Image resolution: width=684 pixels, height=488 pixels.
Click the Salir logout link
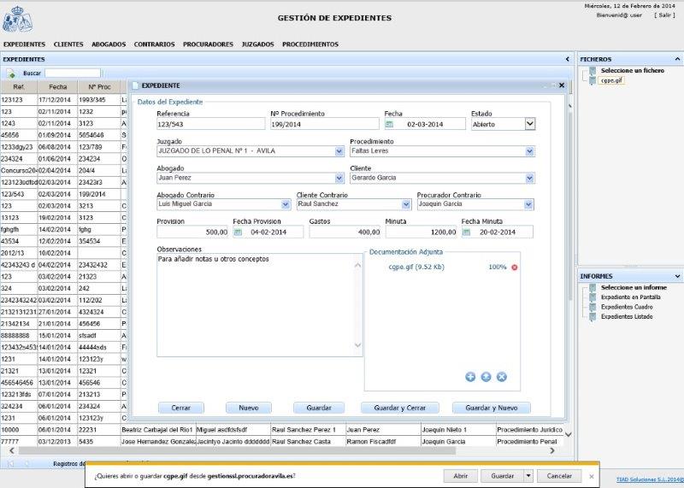664,15
